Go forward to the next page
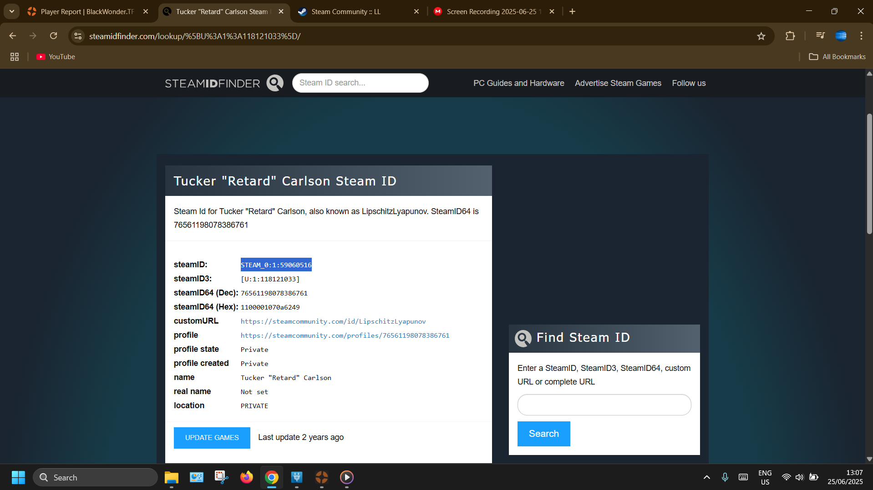 tap(33, 36)
